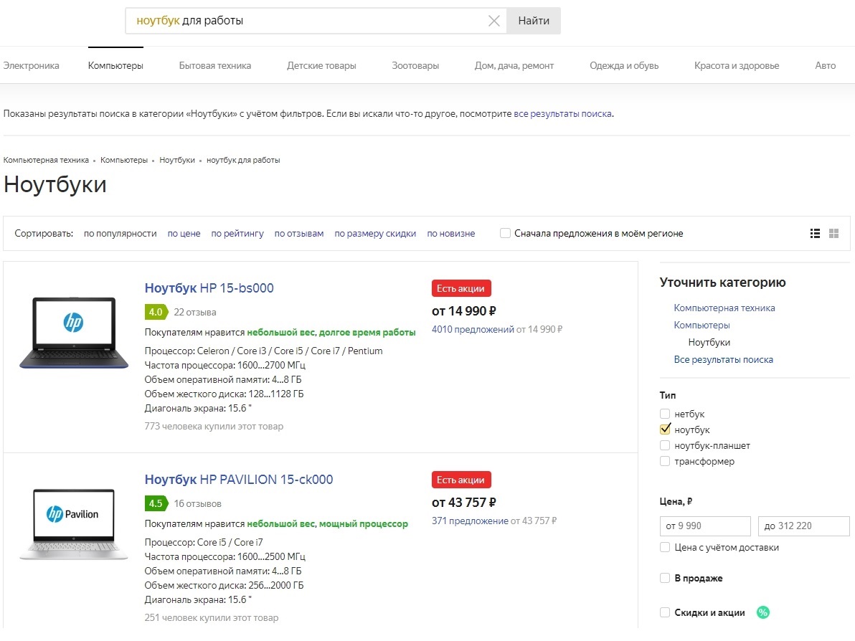
Task: Click the 'Найти' search button
Action: click(533, 21)
